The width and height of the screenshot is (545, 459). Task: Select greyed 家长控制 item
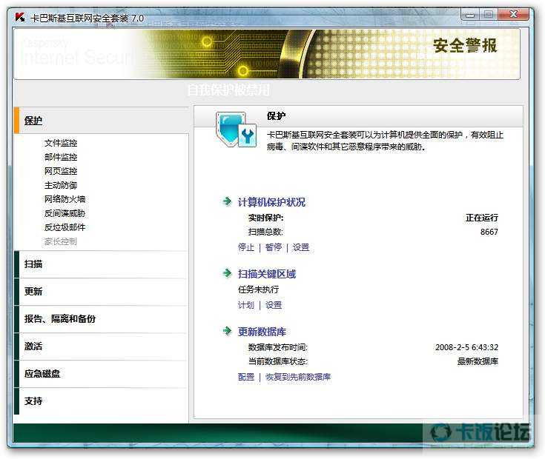pyautogui.click(x=61, y=241)
